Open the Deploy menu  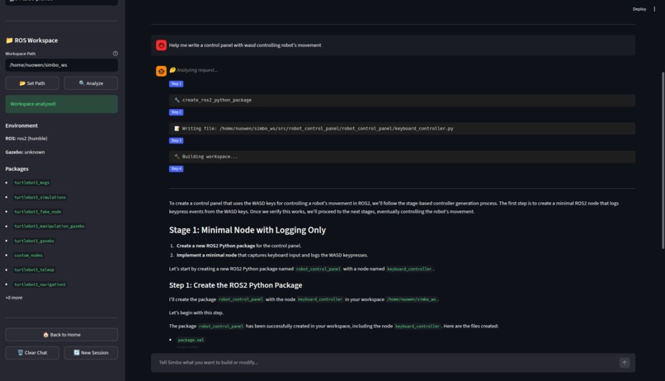639,9
